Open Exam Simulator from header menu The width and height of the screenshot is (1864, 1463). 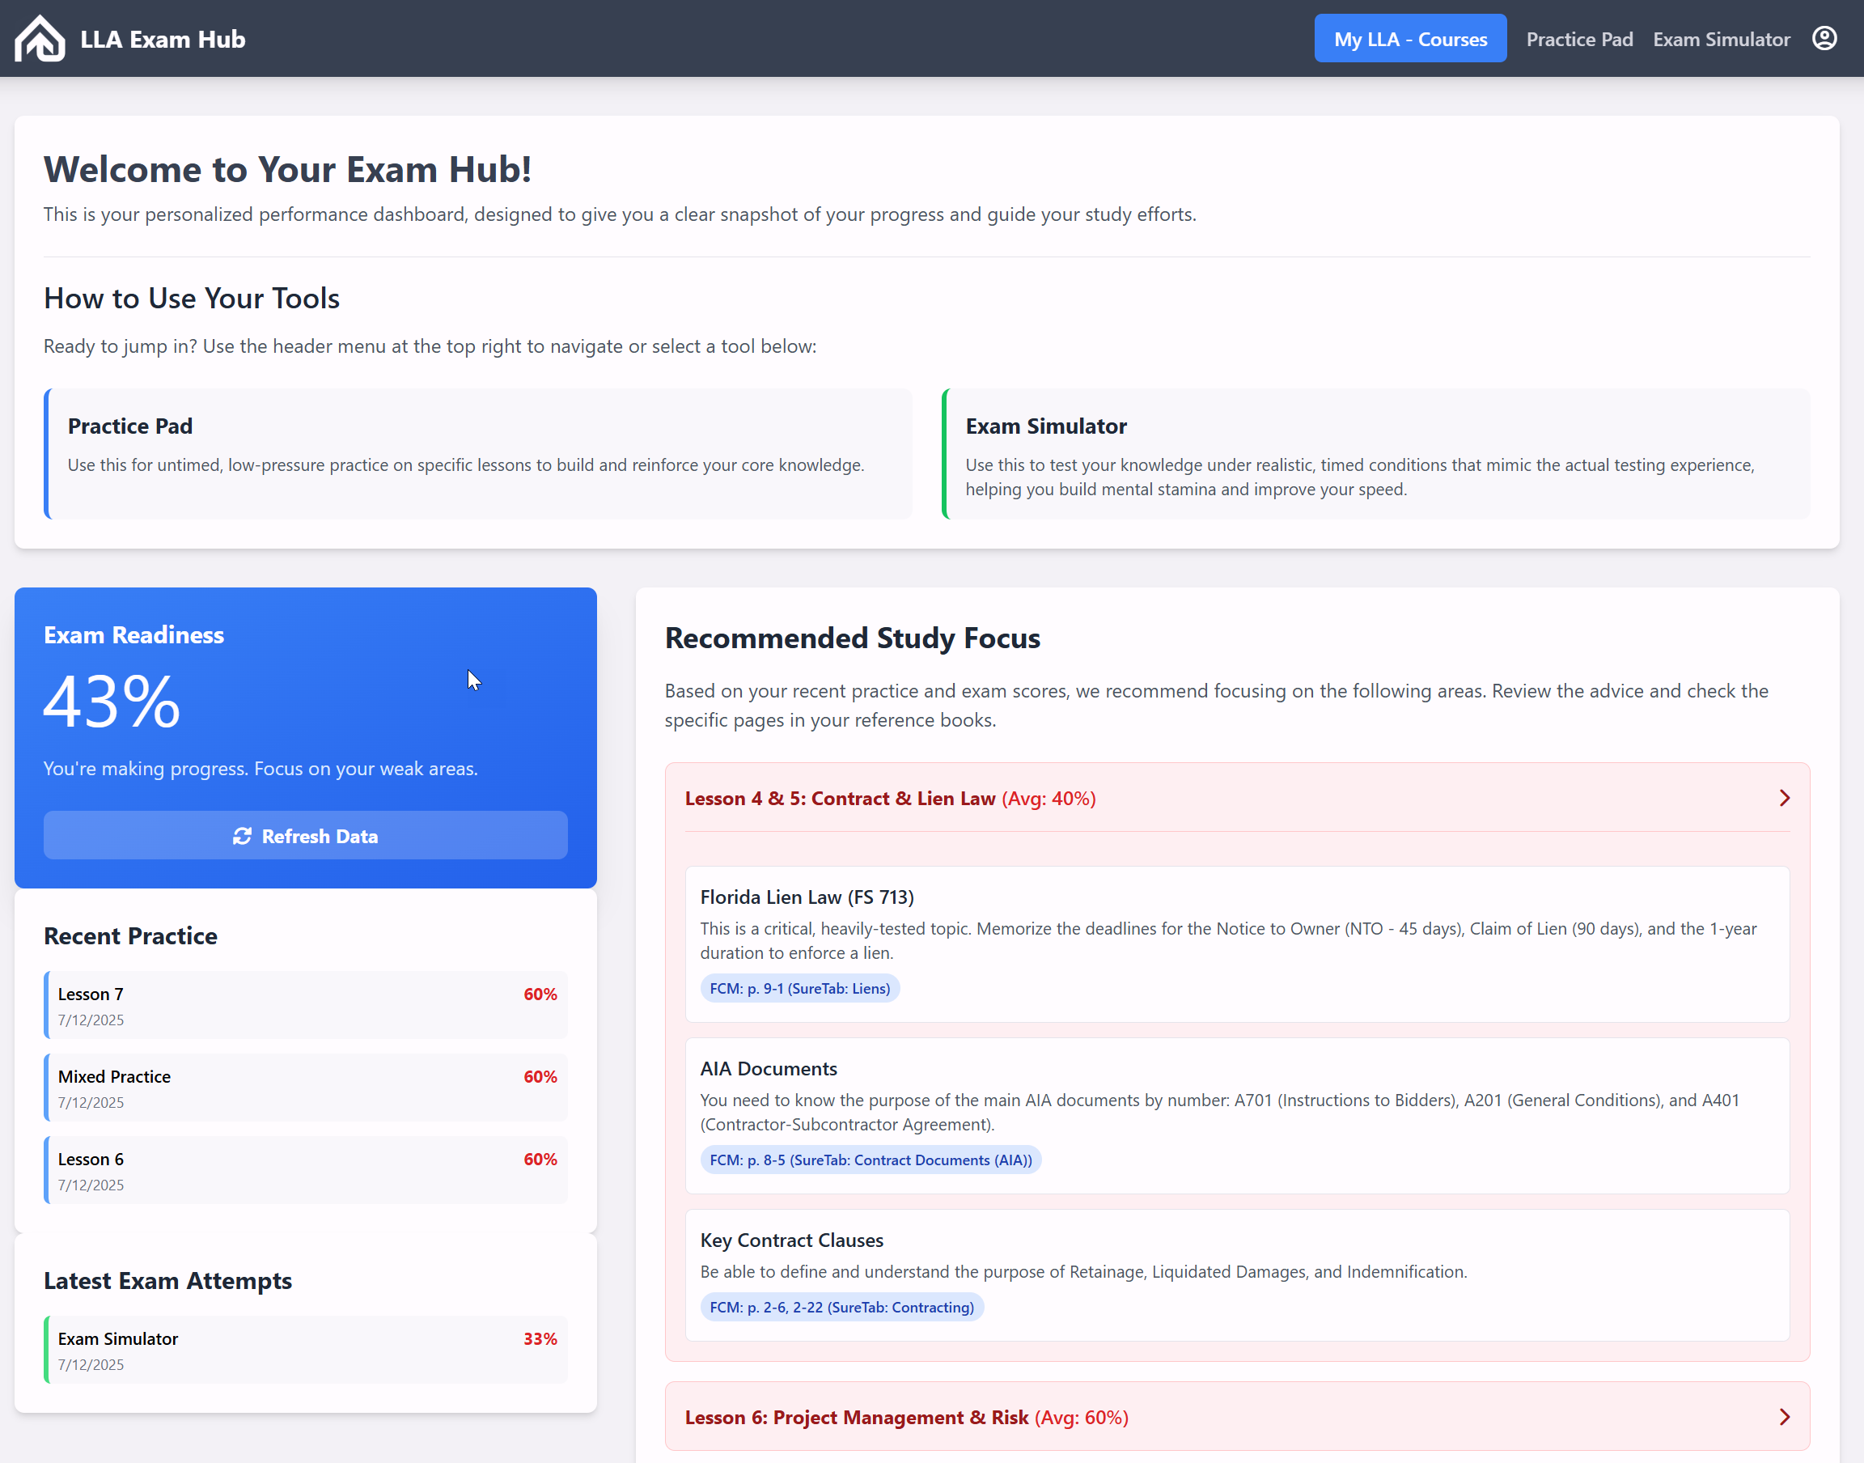click(1721, 40)
